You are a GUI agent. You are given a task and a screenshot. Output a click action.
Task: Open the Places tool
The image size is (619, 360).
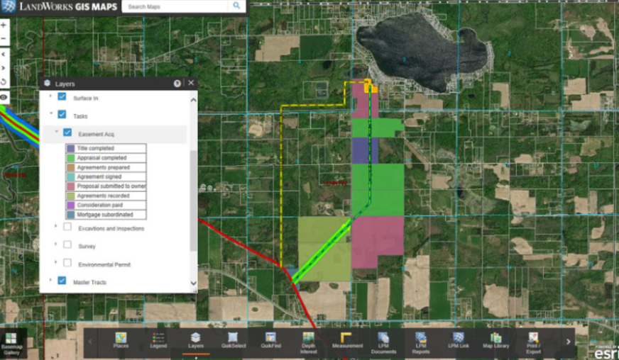[121, 340]
